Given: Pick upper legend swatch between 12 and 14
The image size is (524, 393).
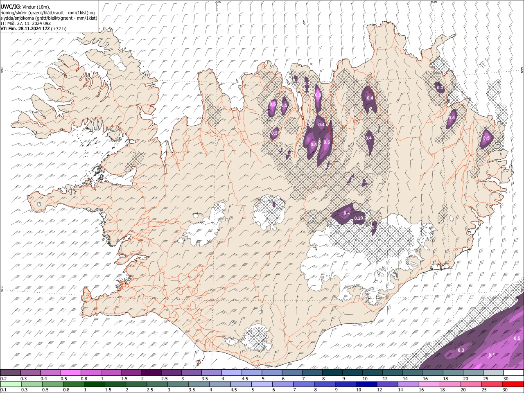Looking at the screenshot, I should [x=393, y=373].
